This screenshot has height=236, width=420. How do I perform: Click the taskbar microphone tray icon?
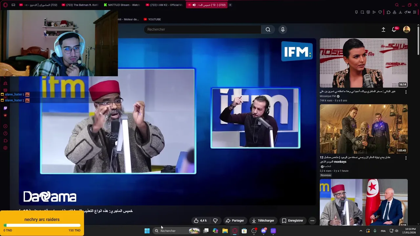[x=375, y=231]
